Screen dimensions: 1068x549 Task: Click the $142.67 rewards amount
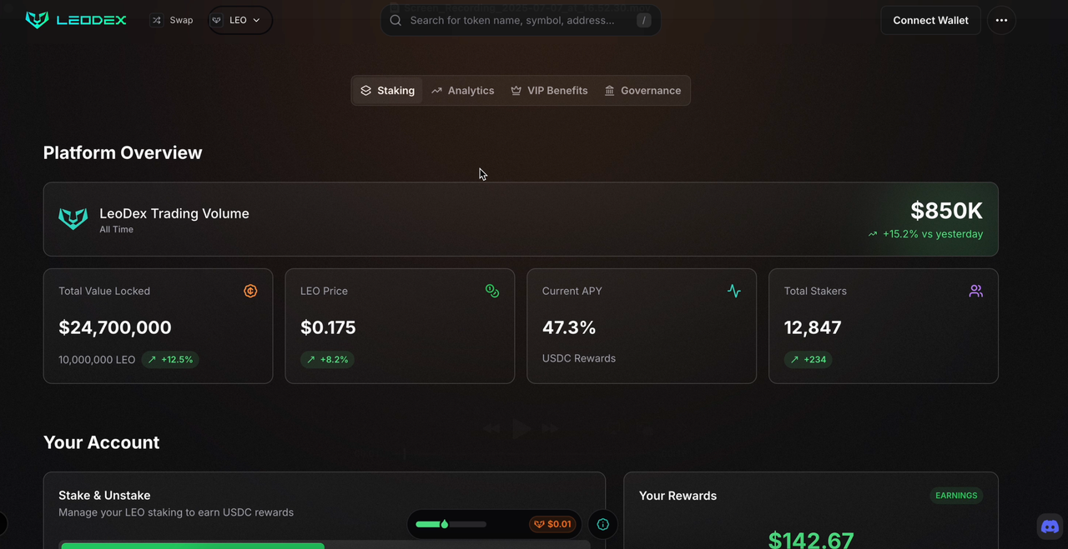pos(811,540)
